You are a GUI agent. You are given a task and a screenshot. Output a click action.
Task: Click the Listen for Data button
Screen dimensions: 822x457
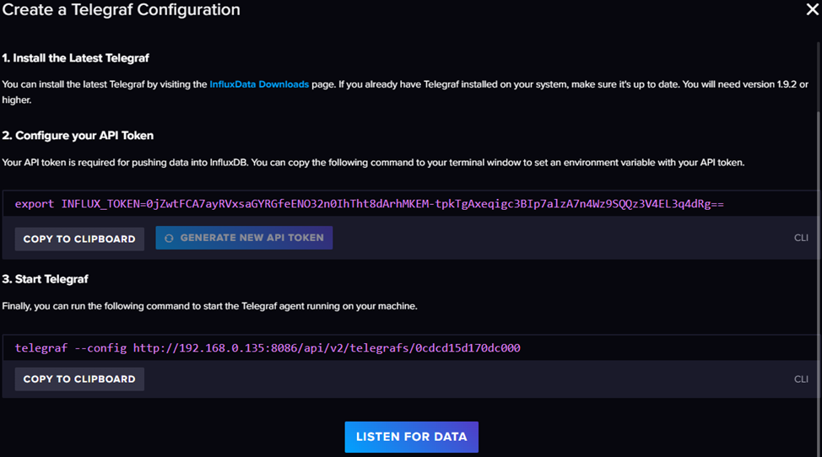(x=412, y=437)
